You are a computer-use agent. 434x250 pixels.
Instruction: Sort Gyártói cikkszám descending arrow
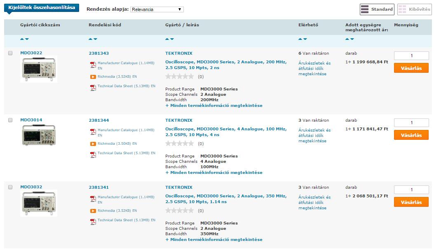coord(27,39)
